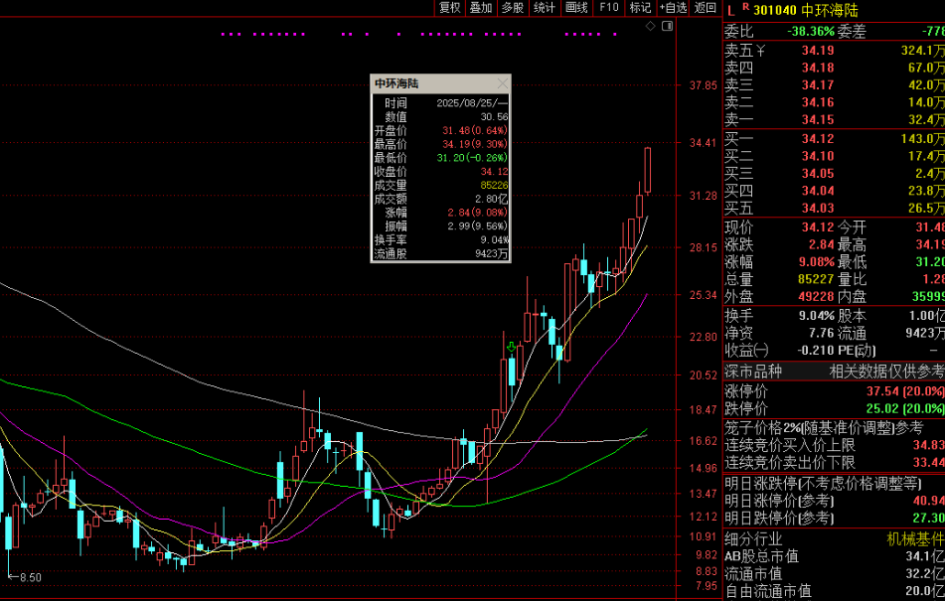Click the 涨停价 value 37.54
This screenshot has width=945, height=601.
[883, 392]
